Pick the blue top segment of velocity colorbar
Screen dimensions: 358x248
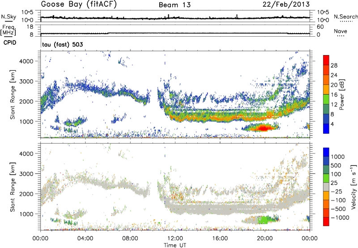pyautogui.click(x=326, y=152)
